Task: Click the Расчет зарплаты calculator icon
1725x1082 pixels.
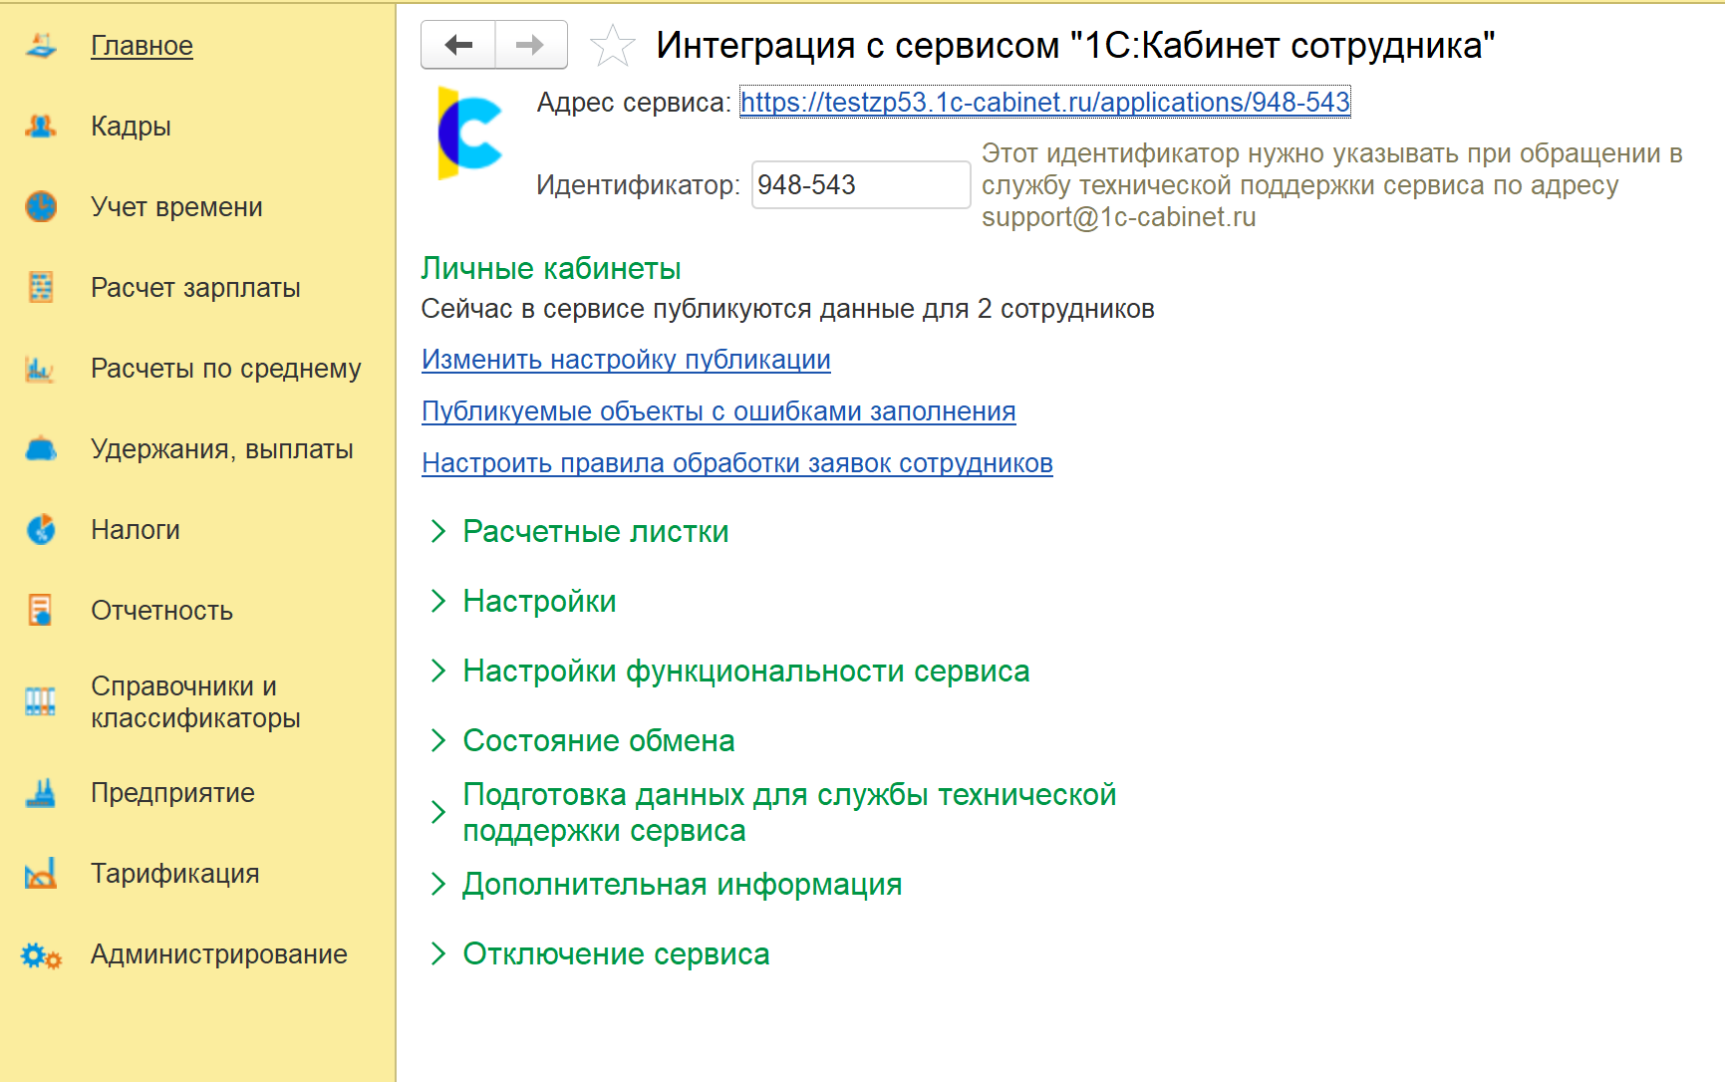Action: (x=41, y=288)
